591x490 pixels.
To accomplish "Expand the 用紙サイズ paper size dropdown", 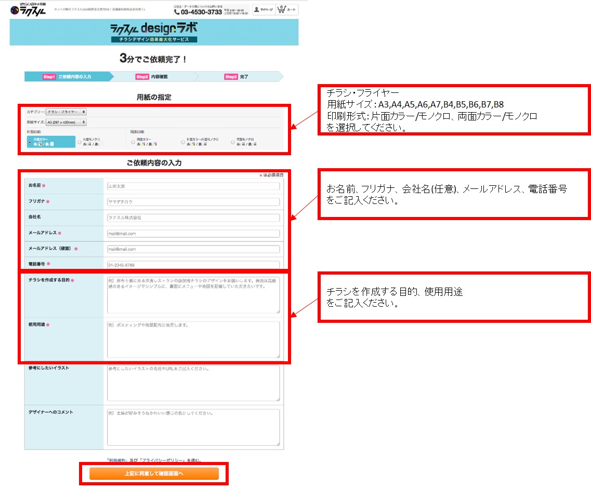I will click(67, 122).
